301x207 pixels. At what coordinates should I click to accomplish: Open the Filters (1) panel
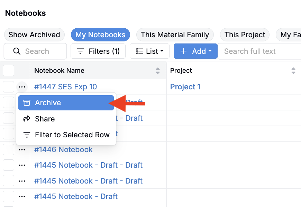pos(98,51)
